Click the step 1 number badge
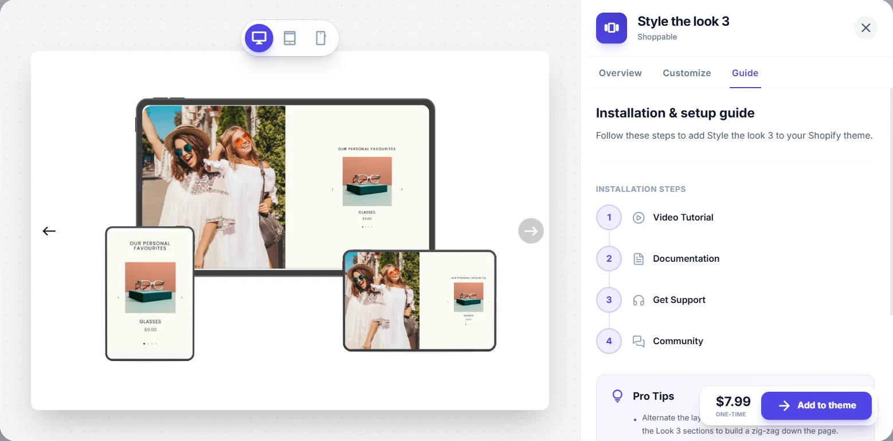 [x=609, y=218]
